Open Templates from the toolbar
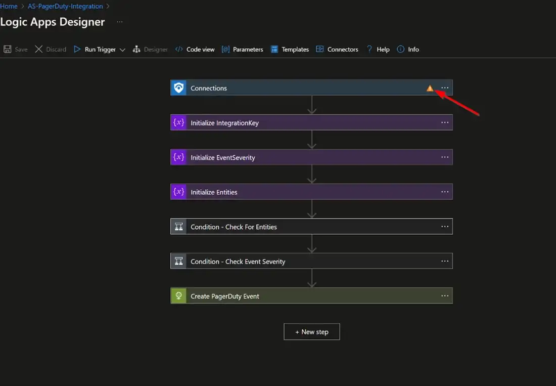This screenshot has height=386, width=556. 290,49
